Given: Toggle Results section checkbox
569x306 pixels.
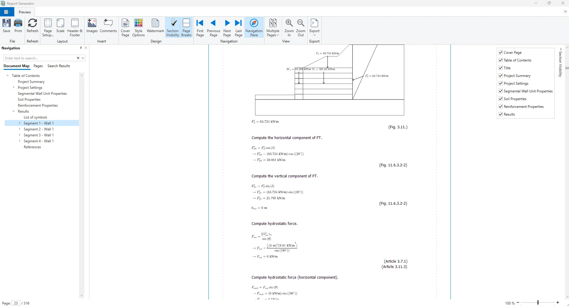Looking at the screenshot, I should pos(501,114).
